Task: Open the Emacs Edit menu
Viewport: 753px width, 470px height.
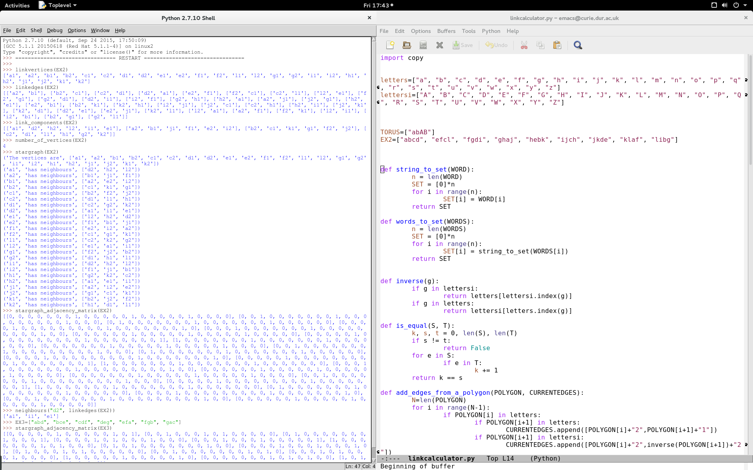Action: click(x=400, y=31)
